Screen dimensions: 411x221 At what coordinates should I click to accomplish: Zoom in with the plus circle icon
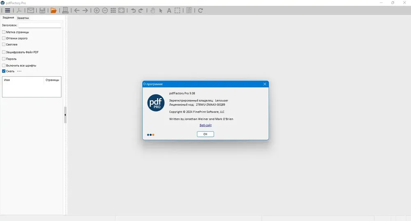[97, 10]
